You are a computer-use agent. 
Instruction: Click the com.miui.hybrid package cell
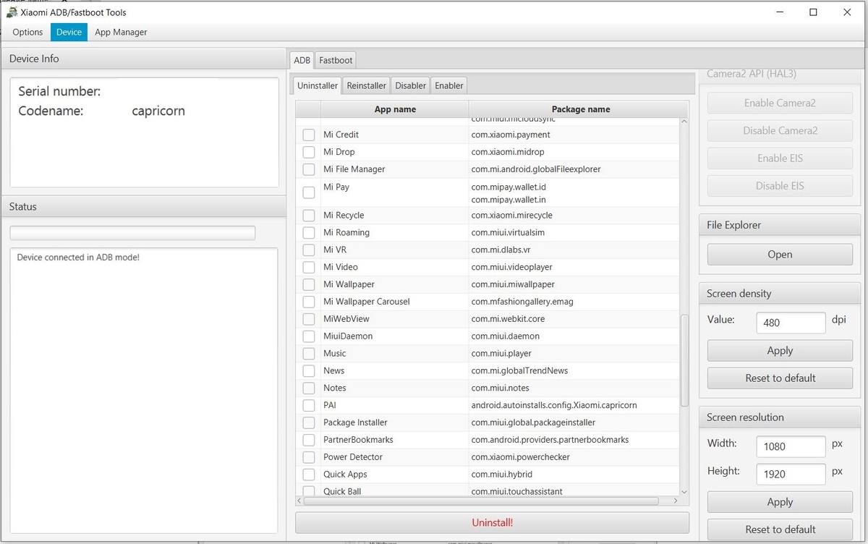(x=575, y=475)
